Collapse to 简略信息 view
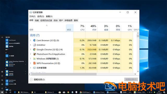 (x=37, y=79)
